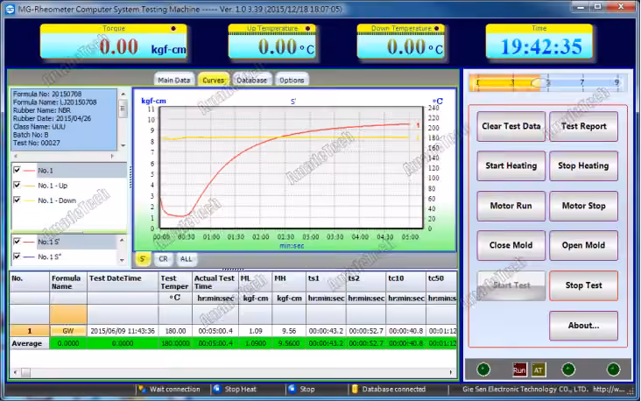The width and height of the screenshot is (641, 401).
Task: Click the Database connected status icon
Action: point(355,389)
